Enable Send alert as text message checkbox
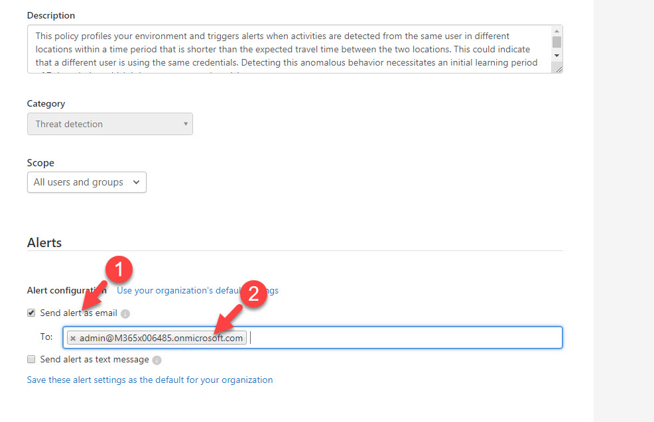Viewport: 654px width, 422px height. click(31, 359)
